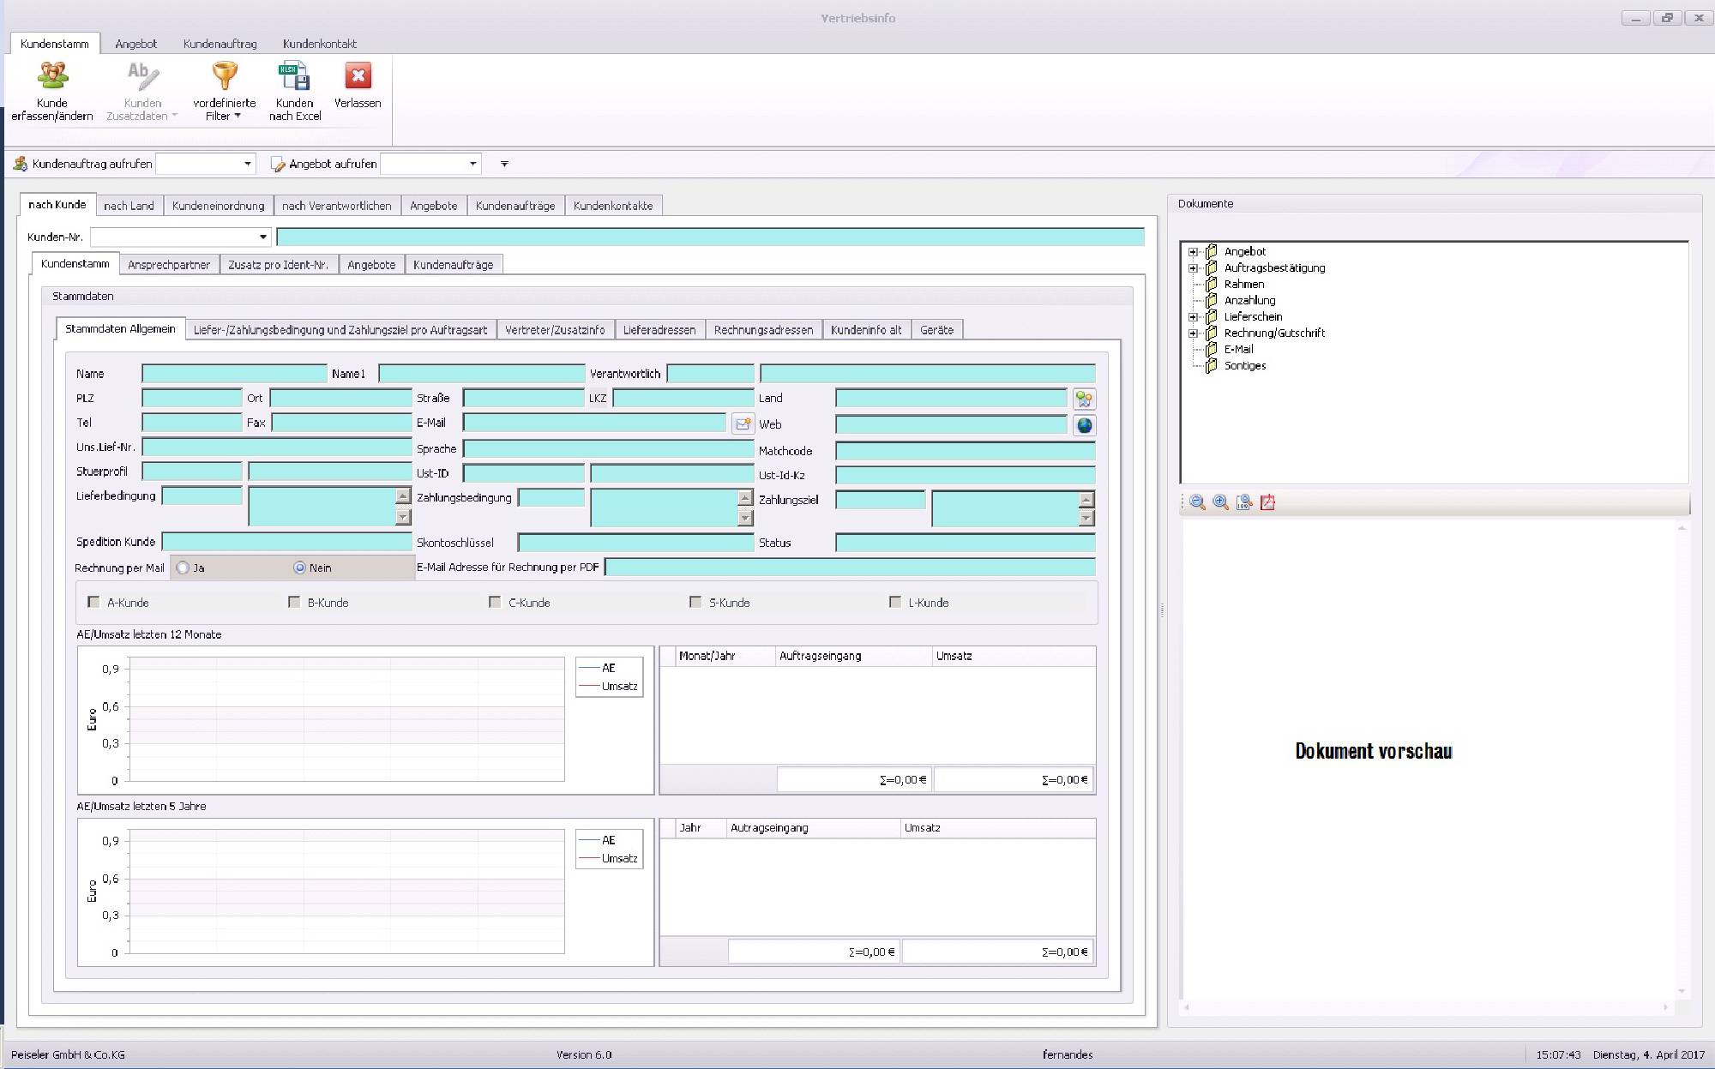Viewport: 1715px width, 1069px height.
Task: Expand the Lieferschein tree node
Action: click(1193, 317)
